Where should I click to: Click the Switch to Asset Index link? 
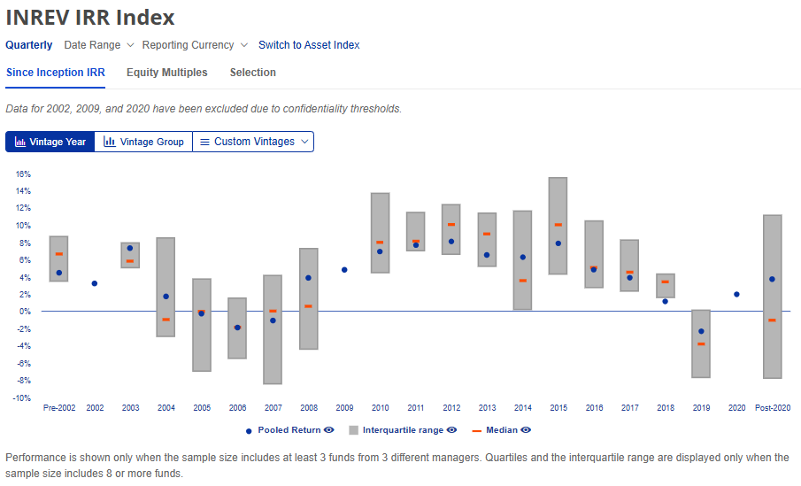pos(309,45)
